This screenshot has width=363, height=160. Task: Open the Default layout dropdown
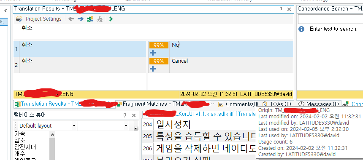click(x=74, y=126)
